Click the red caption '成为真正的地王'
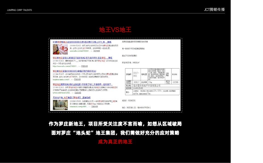Viewport: 263px width, 163px height. [115, 142]
